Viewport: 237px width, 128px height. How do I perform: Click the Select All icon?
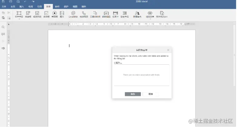tap(9, 18)
